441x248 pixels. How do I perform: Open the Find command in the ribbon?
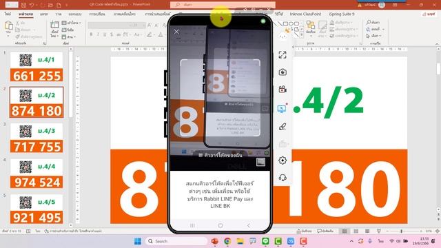point(373,22)
